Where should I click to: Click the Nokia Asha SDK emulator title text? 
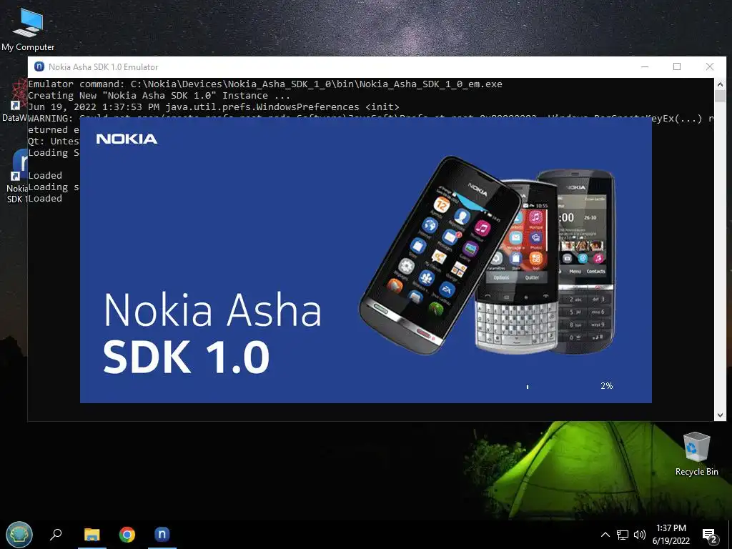103,66
